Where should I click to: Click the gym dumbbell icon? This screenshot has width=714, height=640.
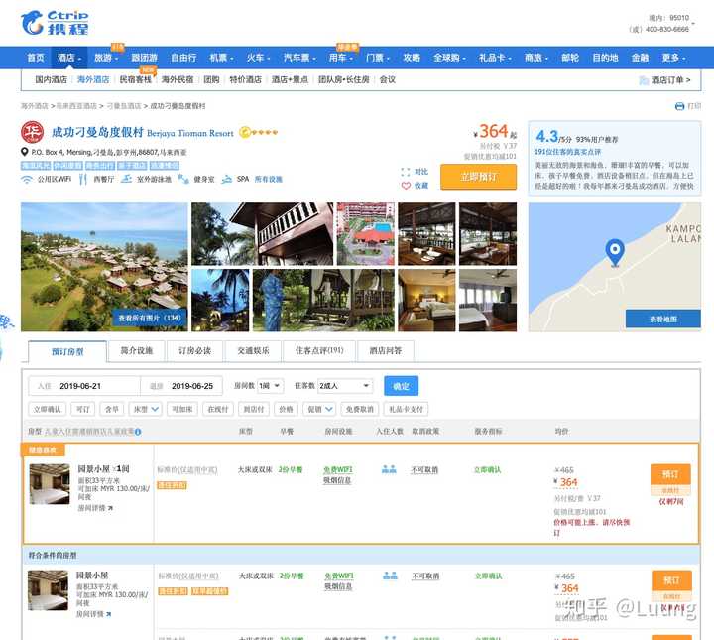183,179
